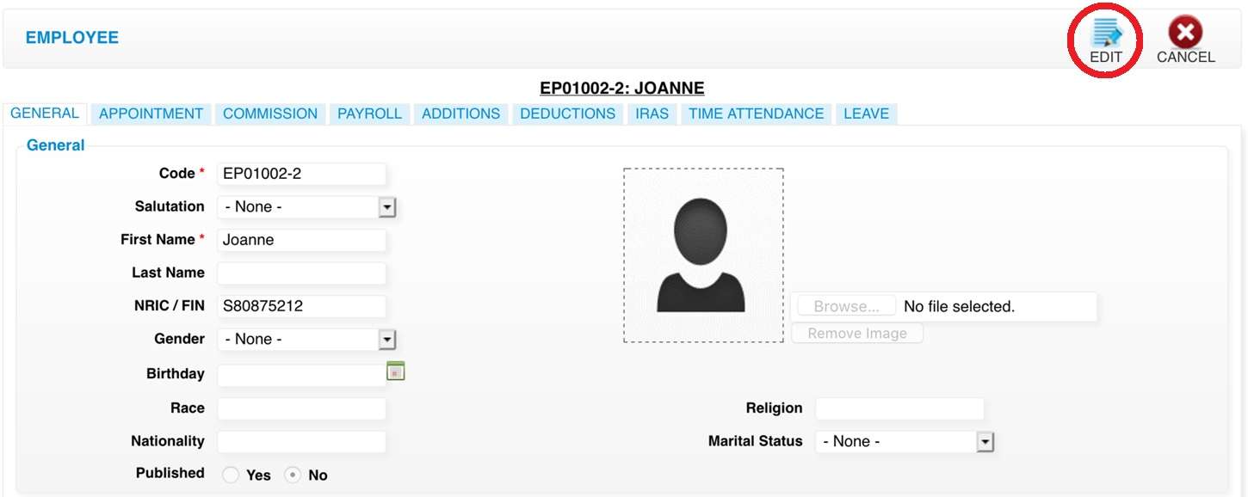The image size is (1248, 497).
Task: Switch to the General tab
Action: 45,114
